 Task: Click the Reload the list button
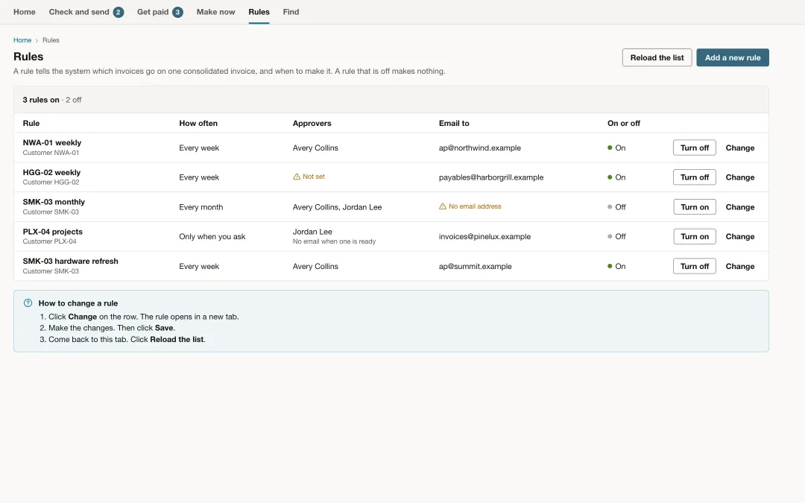[x=657, y=57]
